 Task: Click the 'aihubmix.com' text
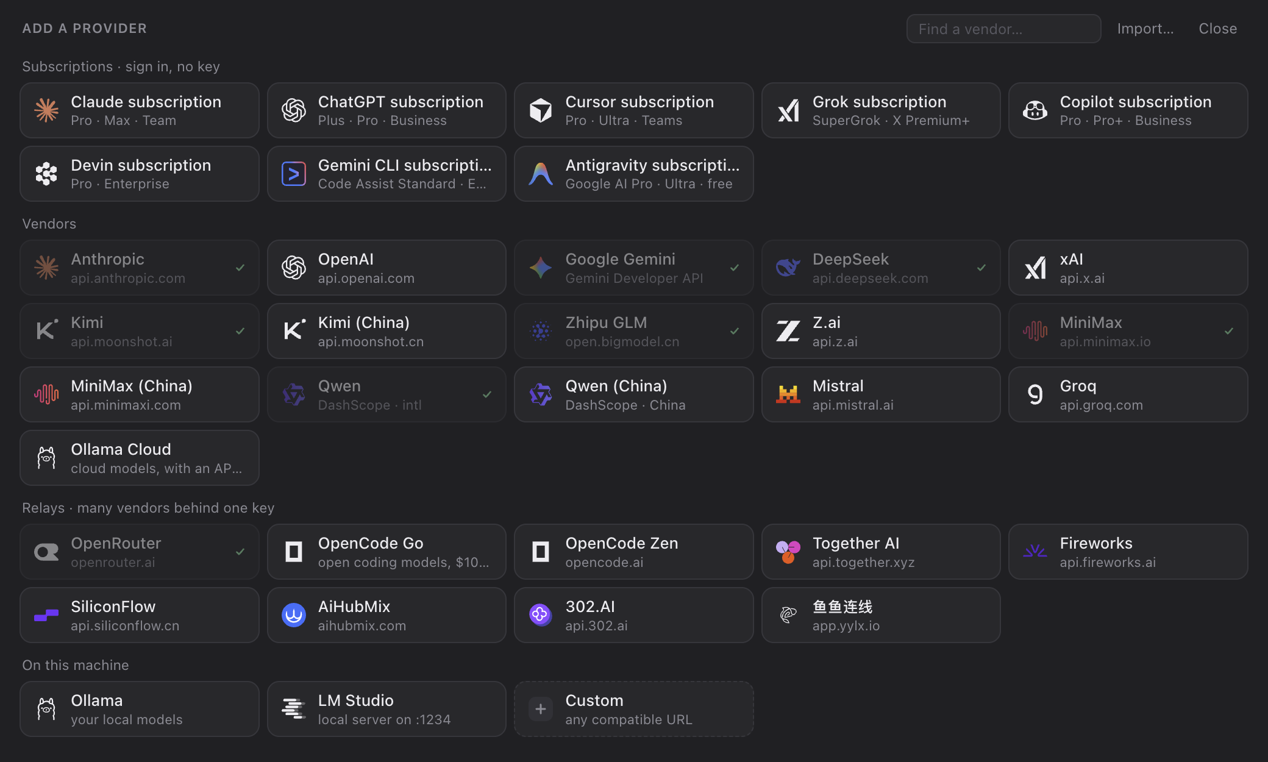pyautogui.click(x=362, y=625)
